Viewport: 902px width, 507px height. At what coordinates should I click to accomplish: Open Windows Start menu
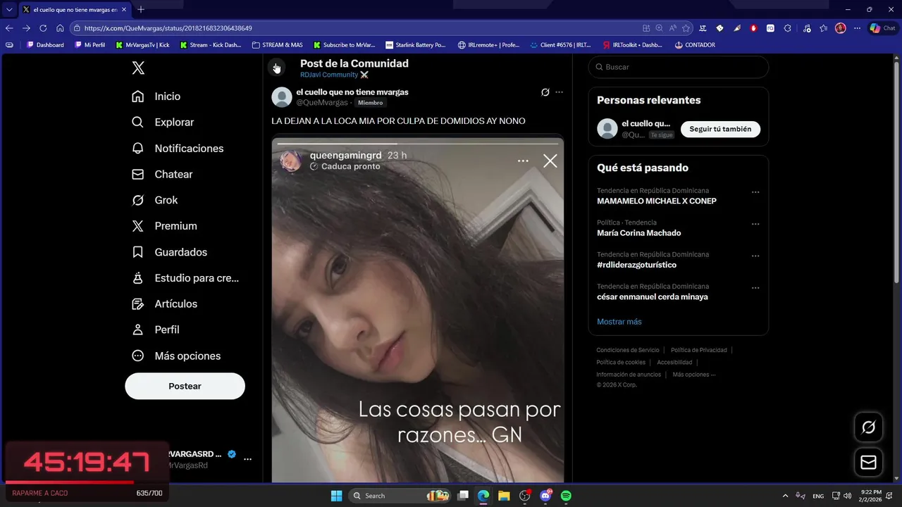[x=336, y=496]
